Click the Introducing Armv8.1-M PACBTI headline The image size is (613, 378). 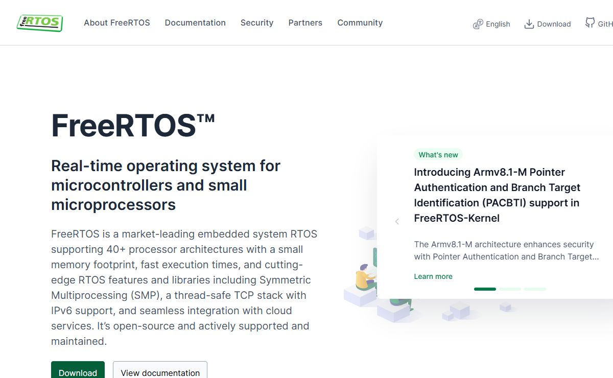498,195
